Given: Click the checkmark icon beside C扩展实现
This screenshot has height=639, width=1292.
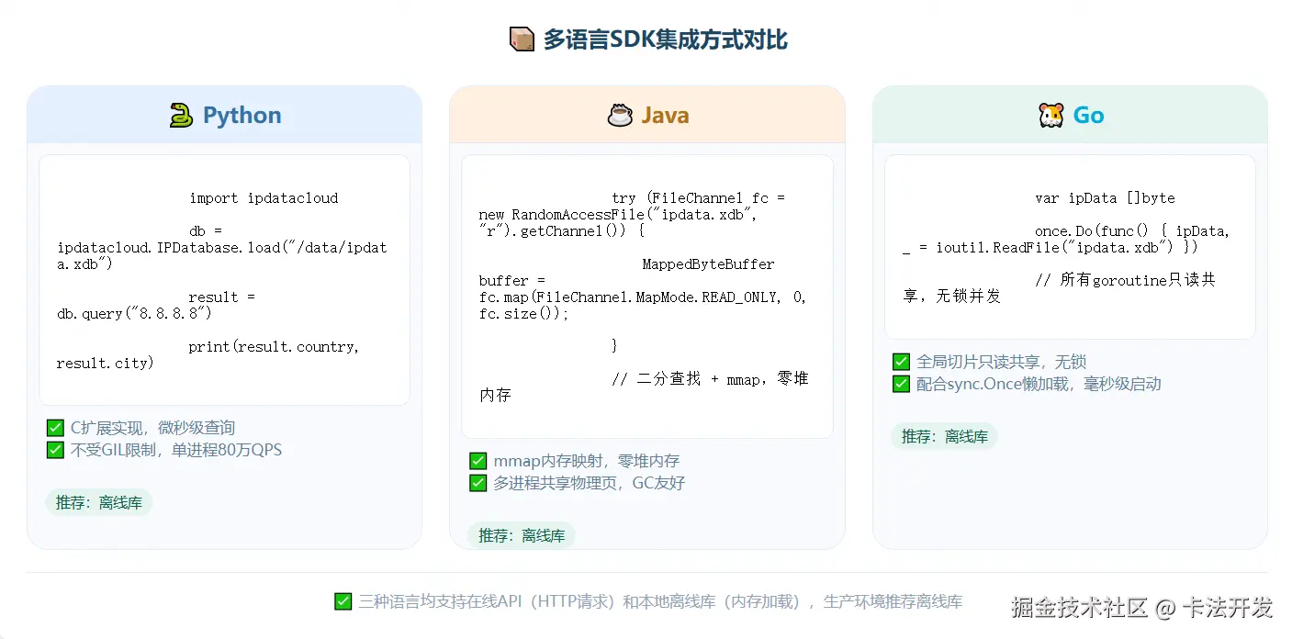Looking at the screenshot, I should [x=54, y=427].
